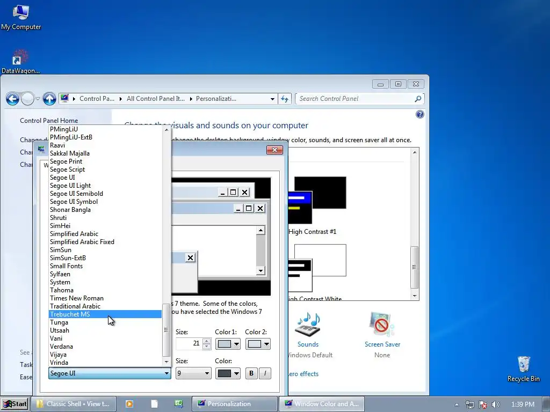550x412 pixels.
Task: Choose SimSun-ExtB font
Action: pos(105,258)
